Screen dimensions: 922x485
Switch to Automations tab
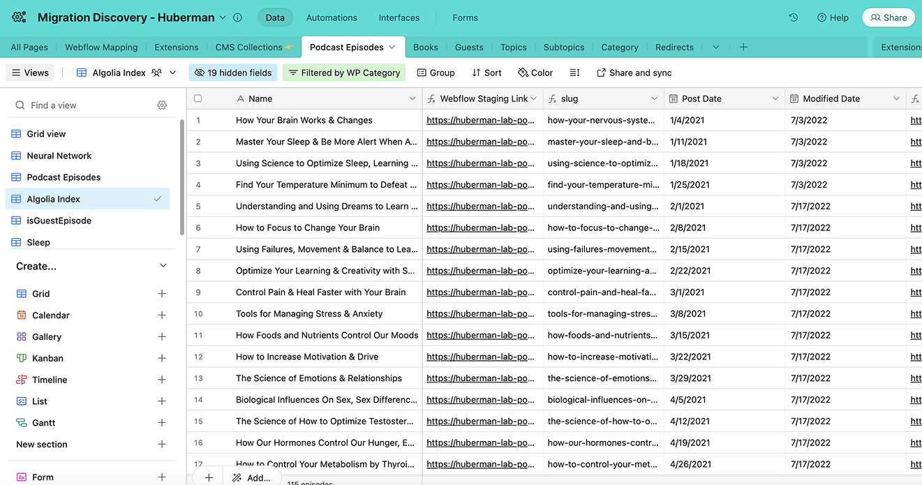(x=332, y=17)
